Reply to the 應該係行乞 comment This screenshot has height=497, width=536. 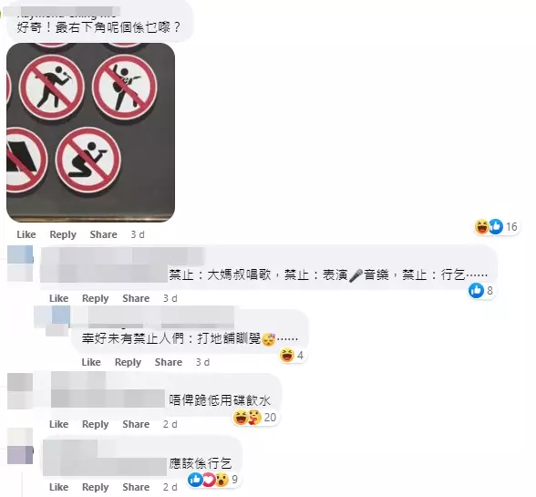pos(96,487)
